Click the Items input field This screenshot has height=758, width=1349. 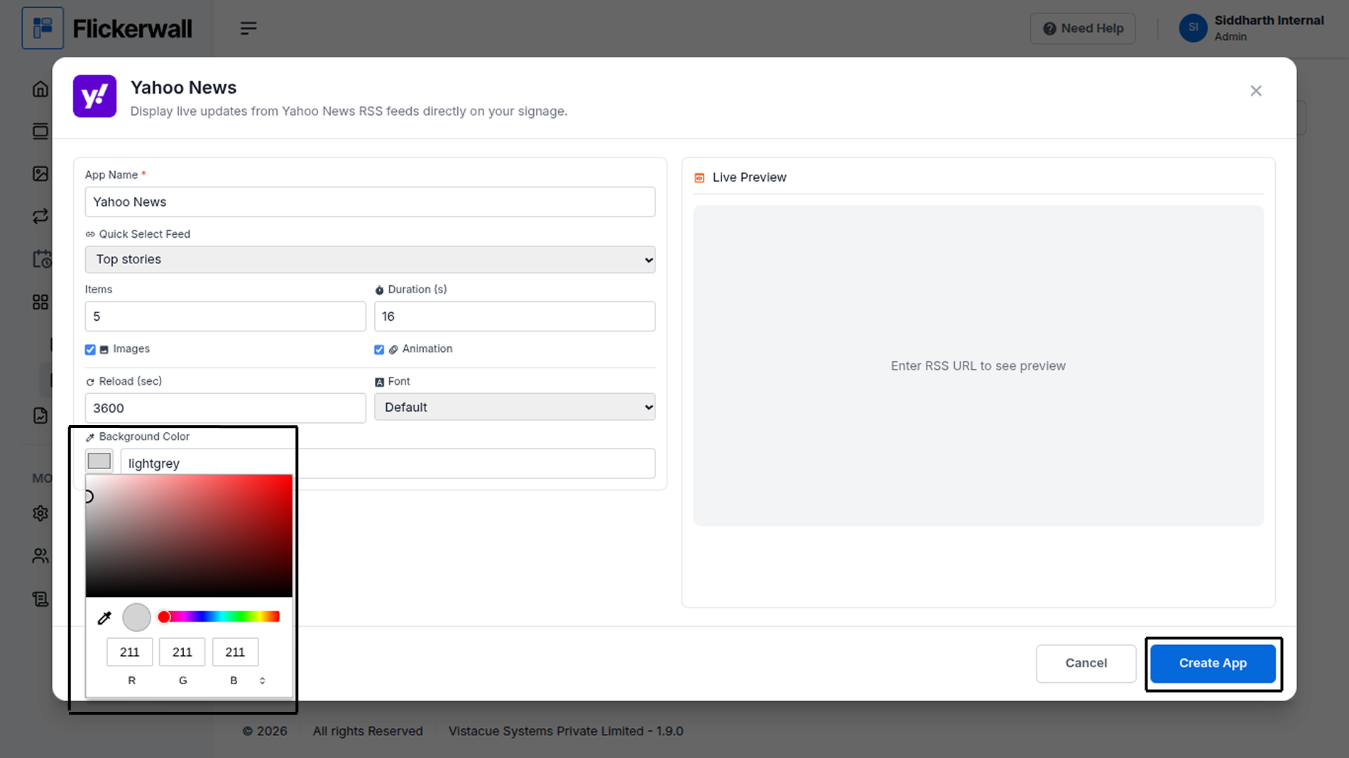pyautogui.click(x=225, y=317)
